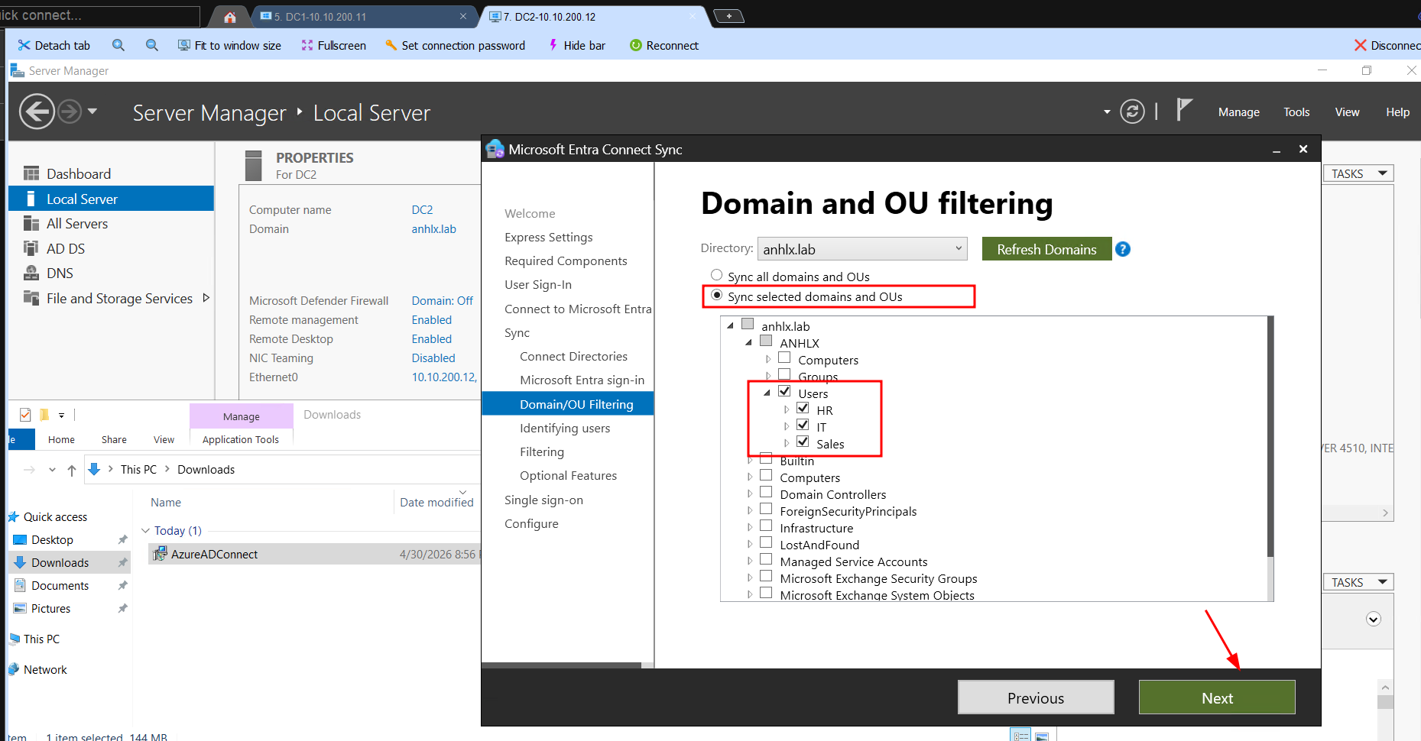Viewport: 1421px width, 741px height.
Task: Click the DC2 computer name link
Action: pyautogui.click(x=422, y=209)
